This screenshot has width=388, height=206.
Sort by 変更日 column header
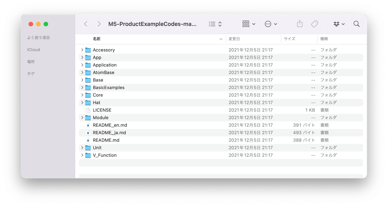tap(234, 39)
